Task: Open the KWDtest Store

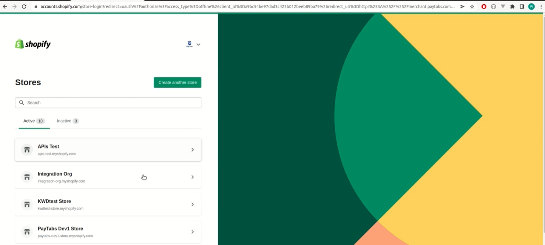Action: (x=108, y=204)
